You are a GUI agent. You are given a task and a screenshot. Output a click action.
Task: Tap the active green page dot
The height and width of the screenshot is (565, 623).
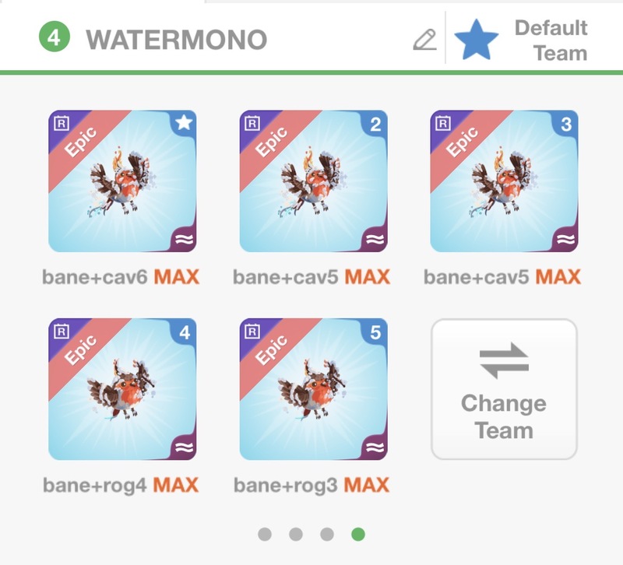click(x=358, y=534)
